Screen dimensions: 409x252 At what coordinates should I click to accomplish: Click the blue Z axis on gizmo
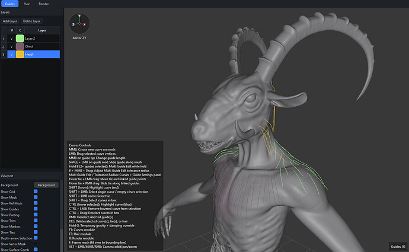click(x=74, y=24)
